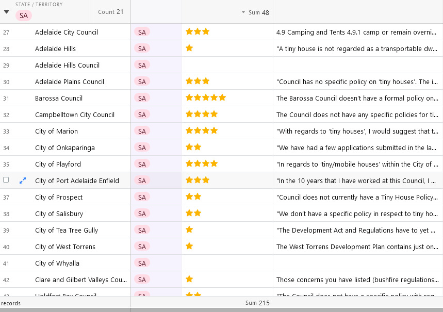Open the Count 21 group summary

(x=110, y=12)
